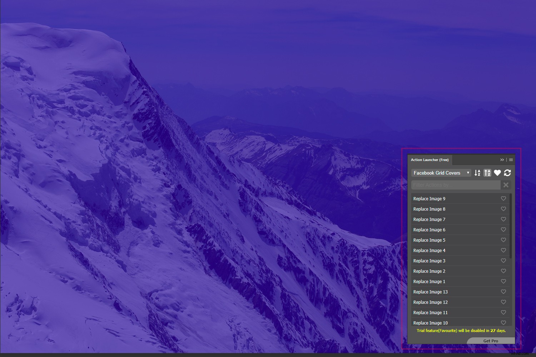
Task: Switch to the Action Launcher (Free) tab
Action: pyautogui.click(x=430, y=160)
